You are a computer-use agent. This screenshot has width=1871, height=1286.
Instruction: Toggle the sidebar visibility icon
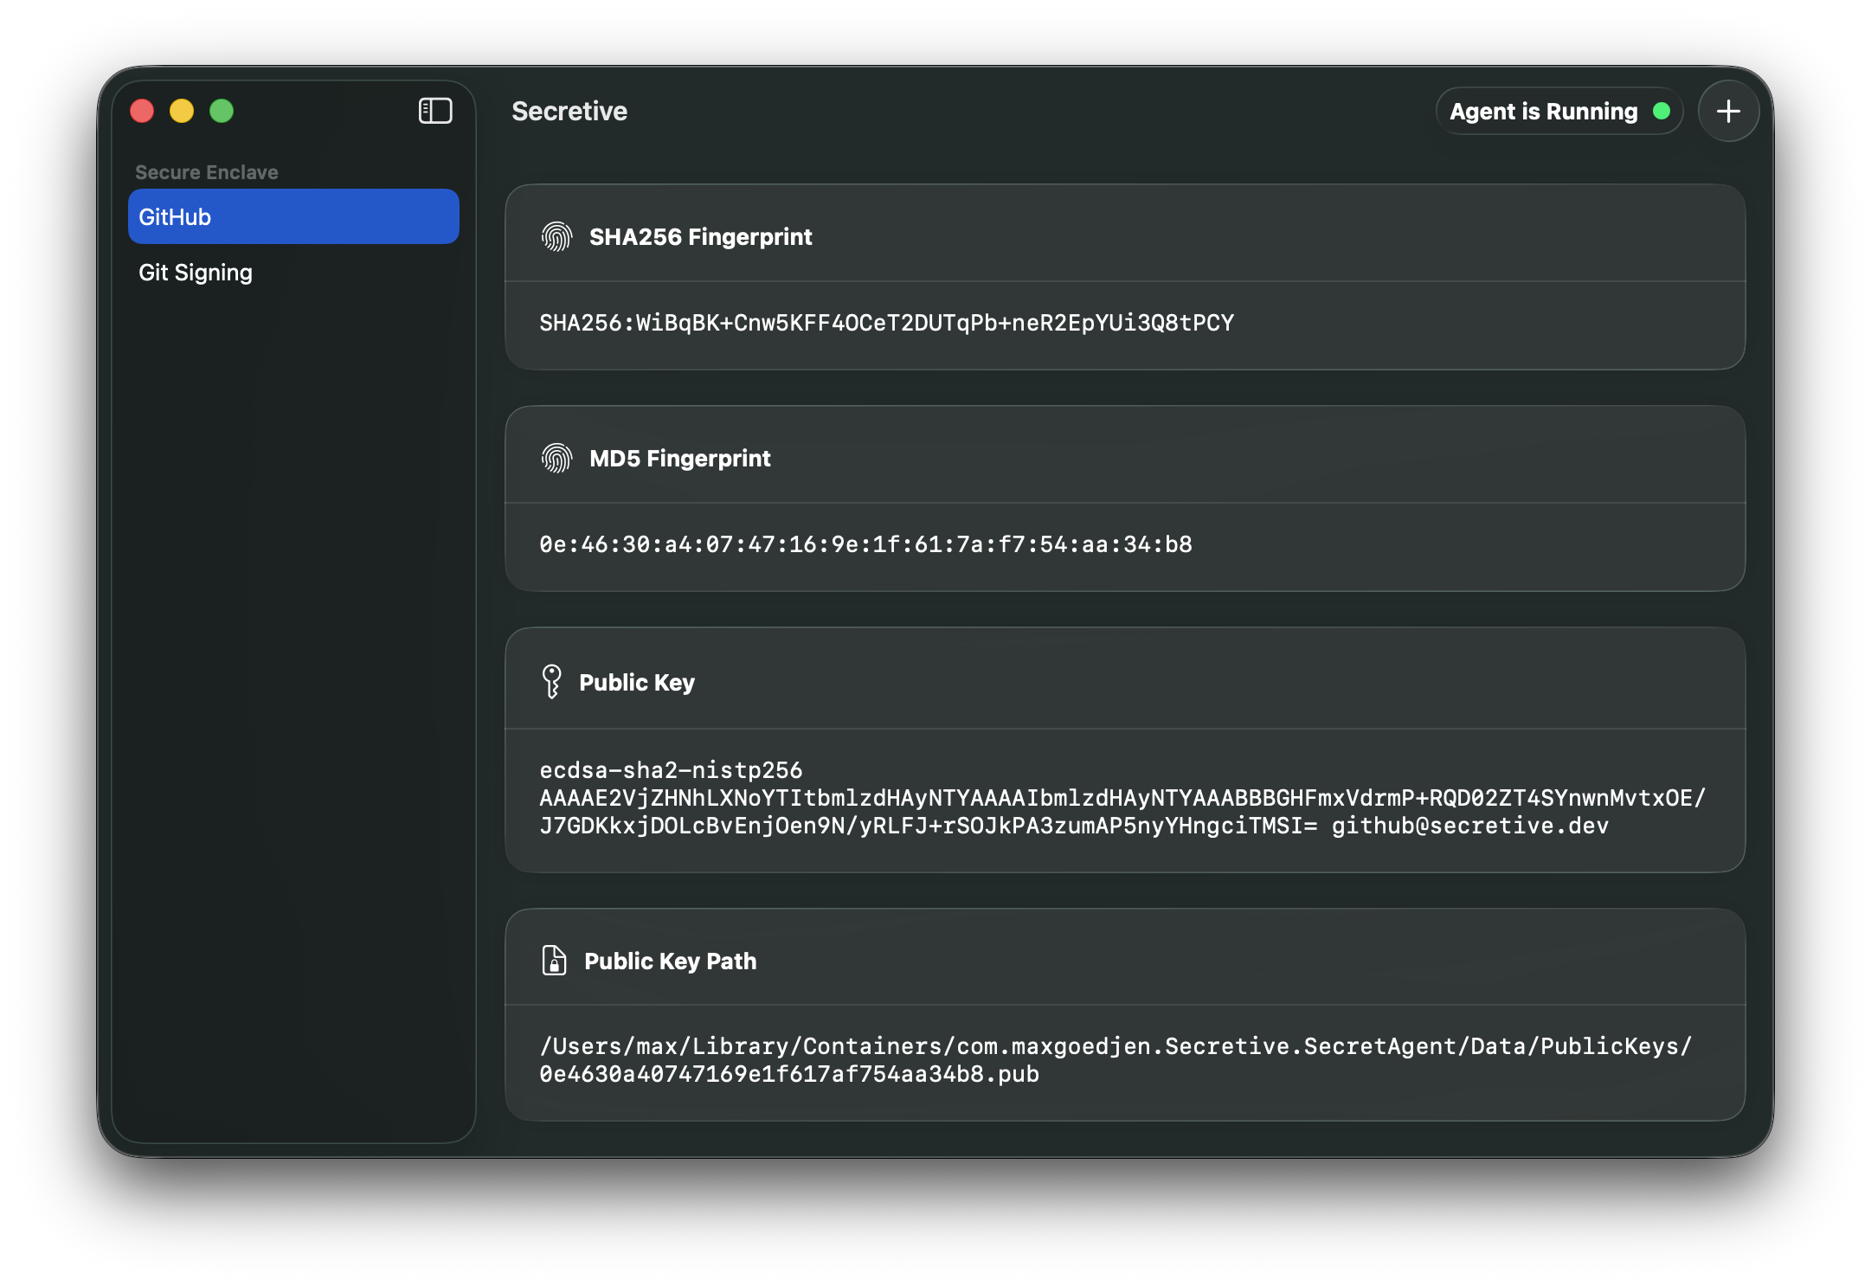[x=434, y=111]
